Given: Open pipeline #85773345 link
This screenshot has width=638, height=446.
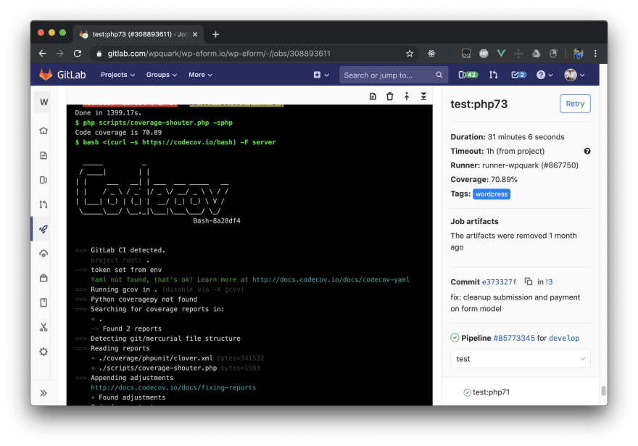Looking at the screenshot, I should tap(514, 338).
